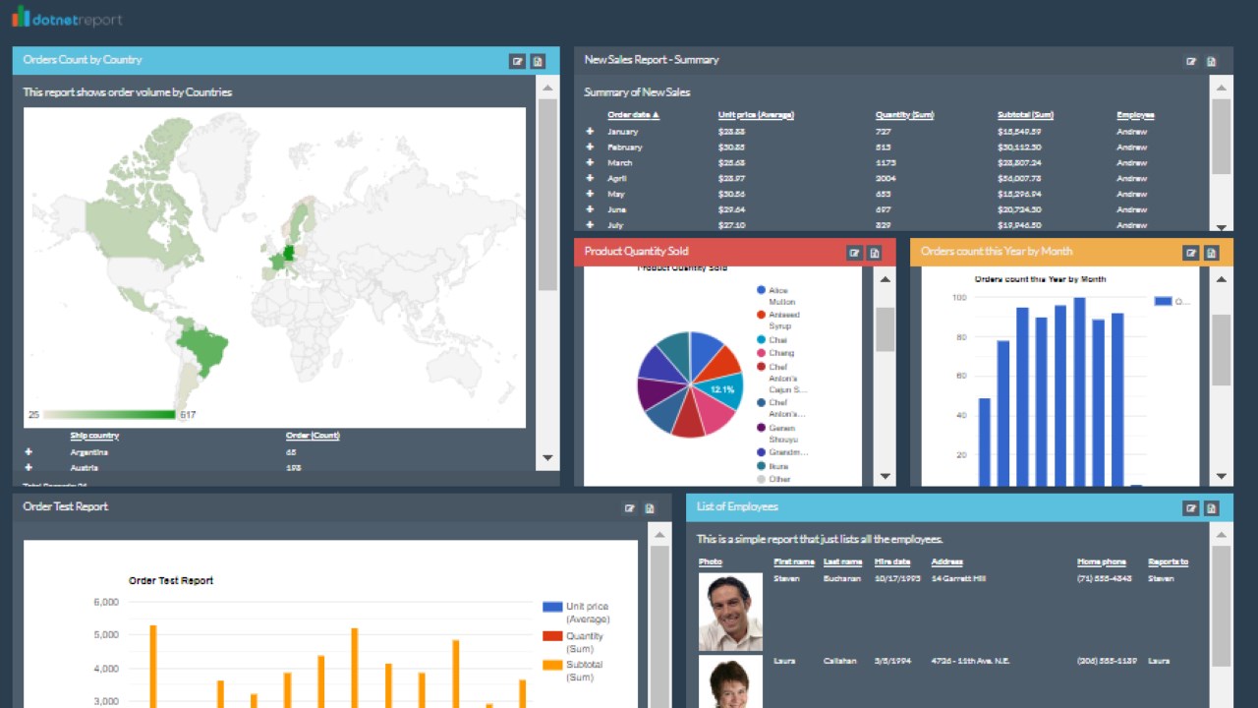The width and height of the screenshot is (1258, 708).
Task: Click scroll down arrow in Orders by Country
Action: (547, 458)
